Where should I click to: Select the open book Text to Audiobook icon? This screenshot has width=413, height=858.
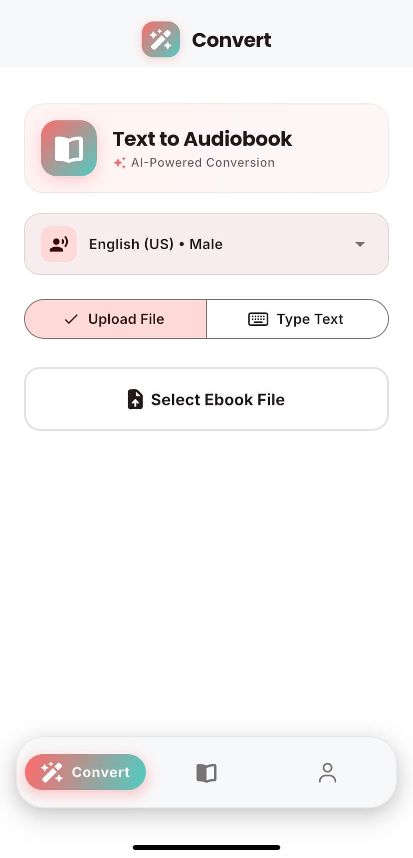69,148
